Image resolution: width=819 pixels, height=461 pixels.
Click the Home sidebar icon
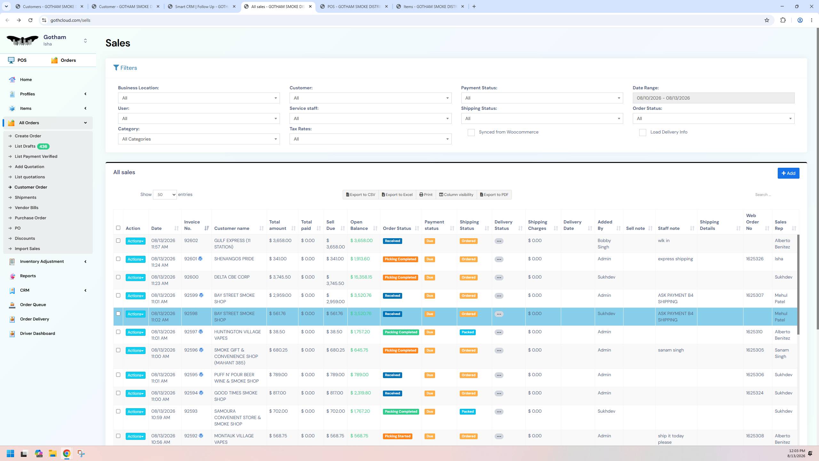click(x=12, y=80)
